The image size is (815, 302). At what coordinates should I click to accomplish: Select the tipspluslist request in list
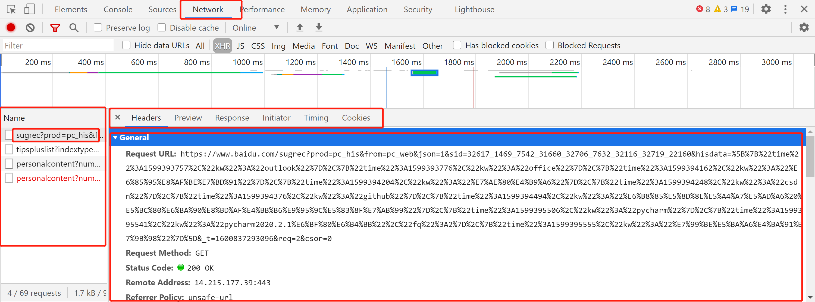pos(58,149)
